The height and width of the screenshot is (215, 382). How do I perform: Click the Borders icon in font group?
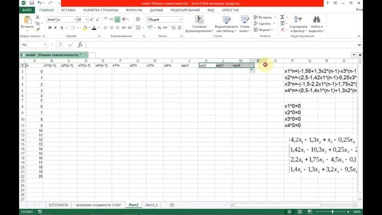point(73,28)
